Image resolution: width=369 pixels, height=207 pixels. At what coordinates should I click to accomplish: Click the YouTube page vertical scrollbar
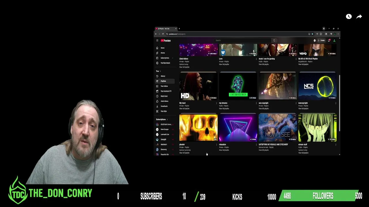[x=339, y=103]
